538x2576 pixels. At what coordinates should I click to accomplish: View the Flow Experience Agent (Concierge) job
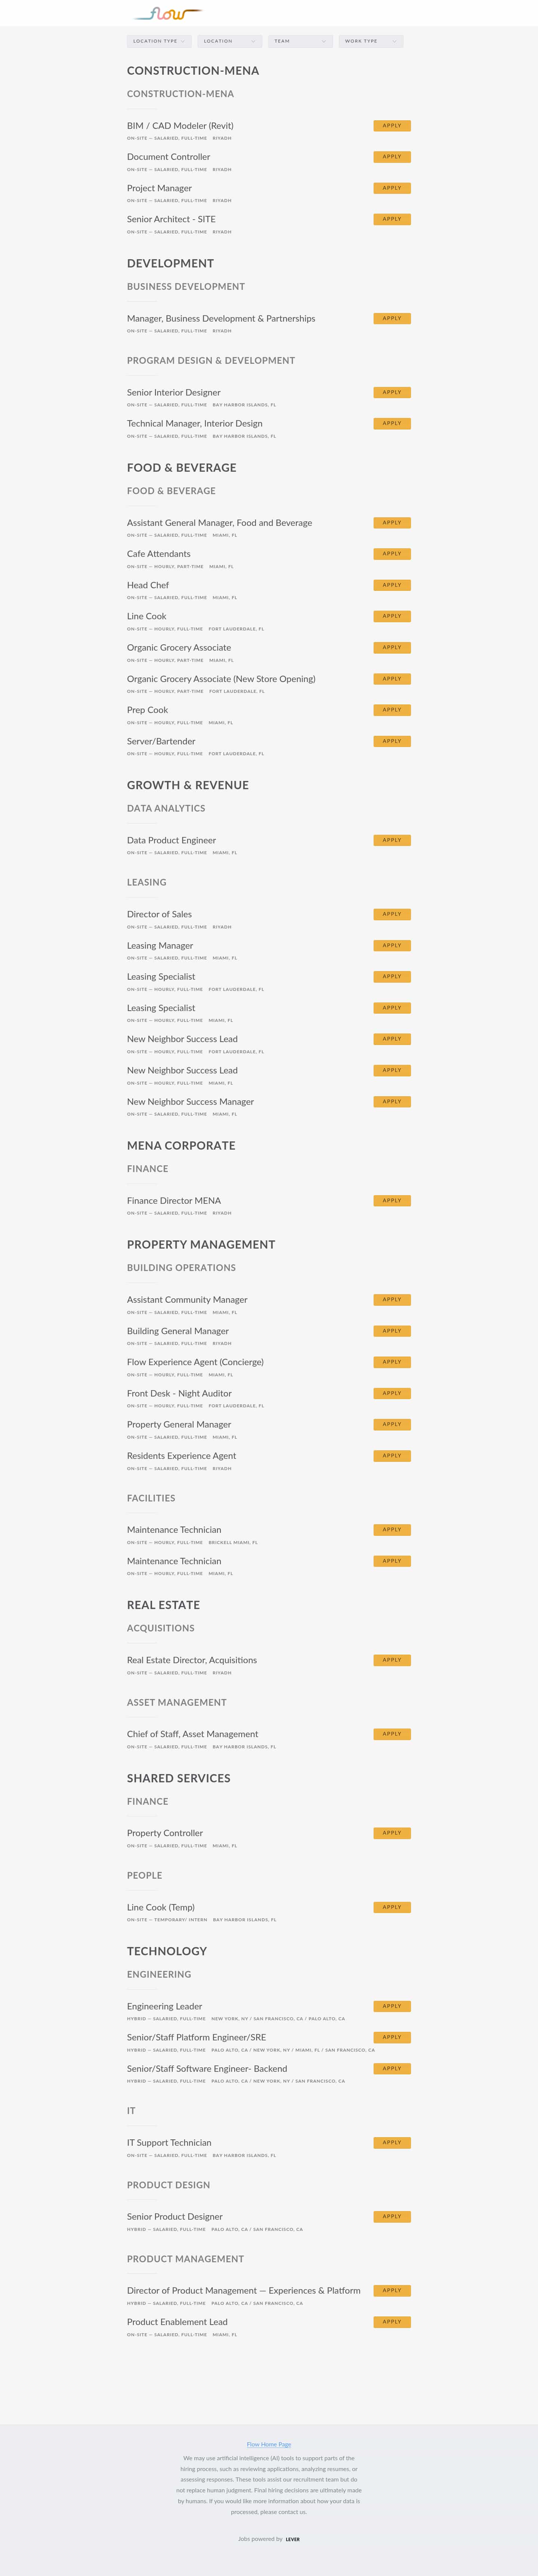tap(195, 1362)
